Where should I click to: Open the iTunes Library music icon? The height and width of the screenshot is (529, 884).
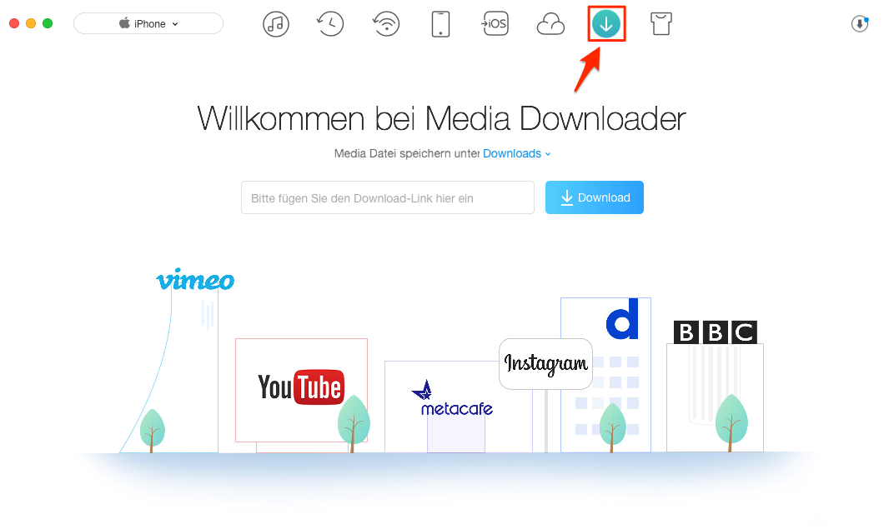coord(276,24)
